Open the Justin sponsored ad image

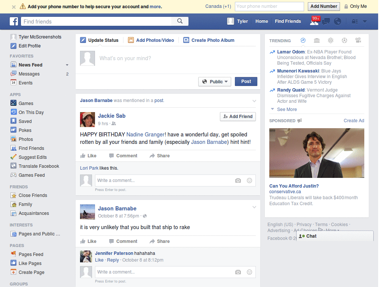316,153
